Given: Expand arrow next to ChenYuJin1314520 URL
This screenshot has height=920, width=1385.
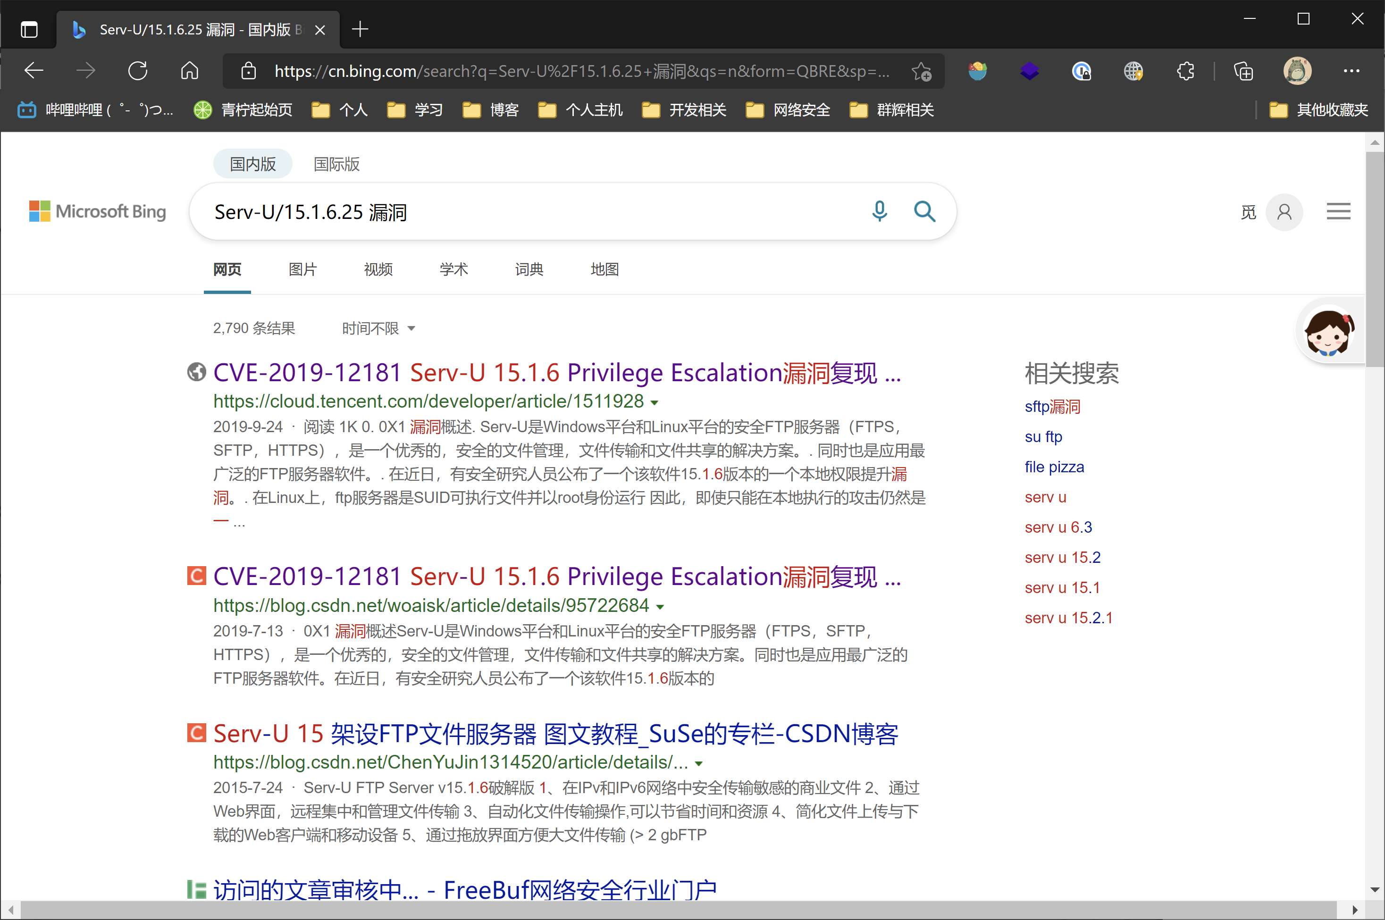Looking at the screenshot, I should (x=699, y=763).
